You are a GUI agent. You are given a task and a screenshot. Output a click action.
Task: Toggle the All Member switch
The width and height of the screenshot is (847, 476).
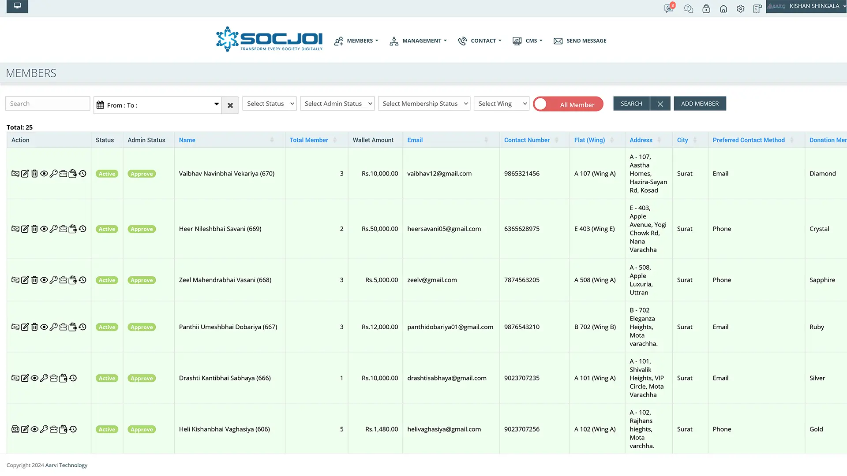click(568, 104)
